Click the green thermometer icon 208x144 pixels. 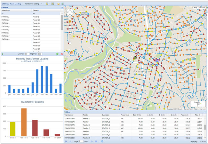3,54
